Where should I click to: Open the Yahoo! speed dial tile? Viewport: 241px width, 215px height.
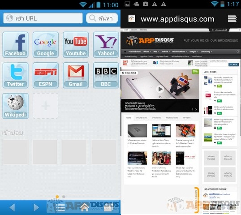tap(106, 44)
